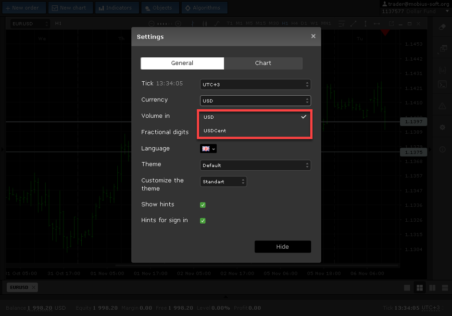The height and width of the screenshot is (316, 452).
Task: Click the chart zoom out icon
Action: coord(151,24)
